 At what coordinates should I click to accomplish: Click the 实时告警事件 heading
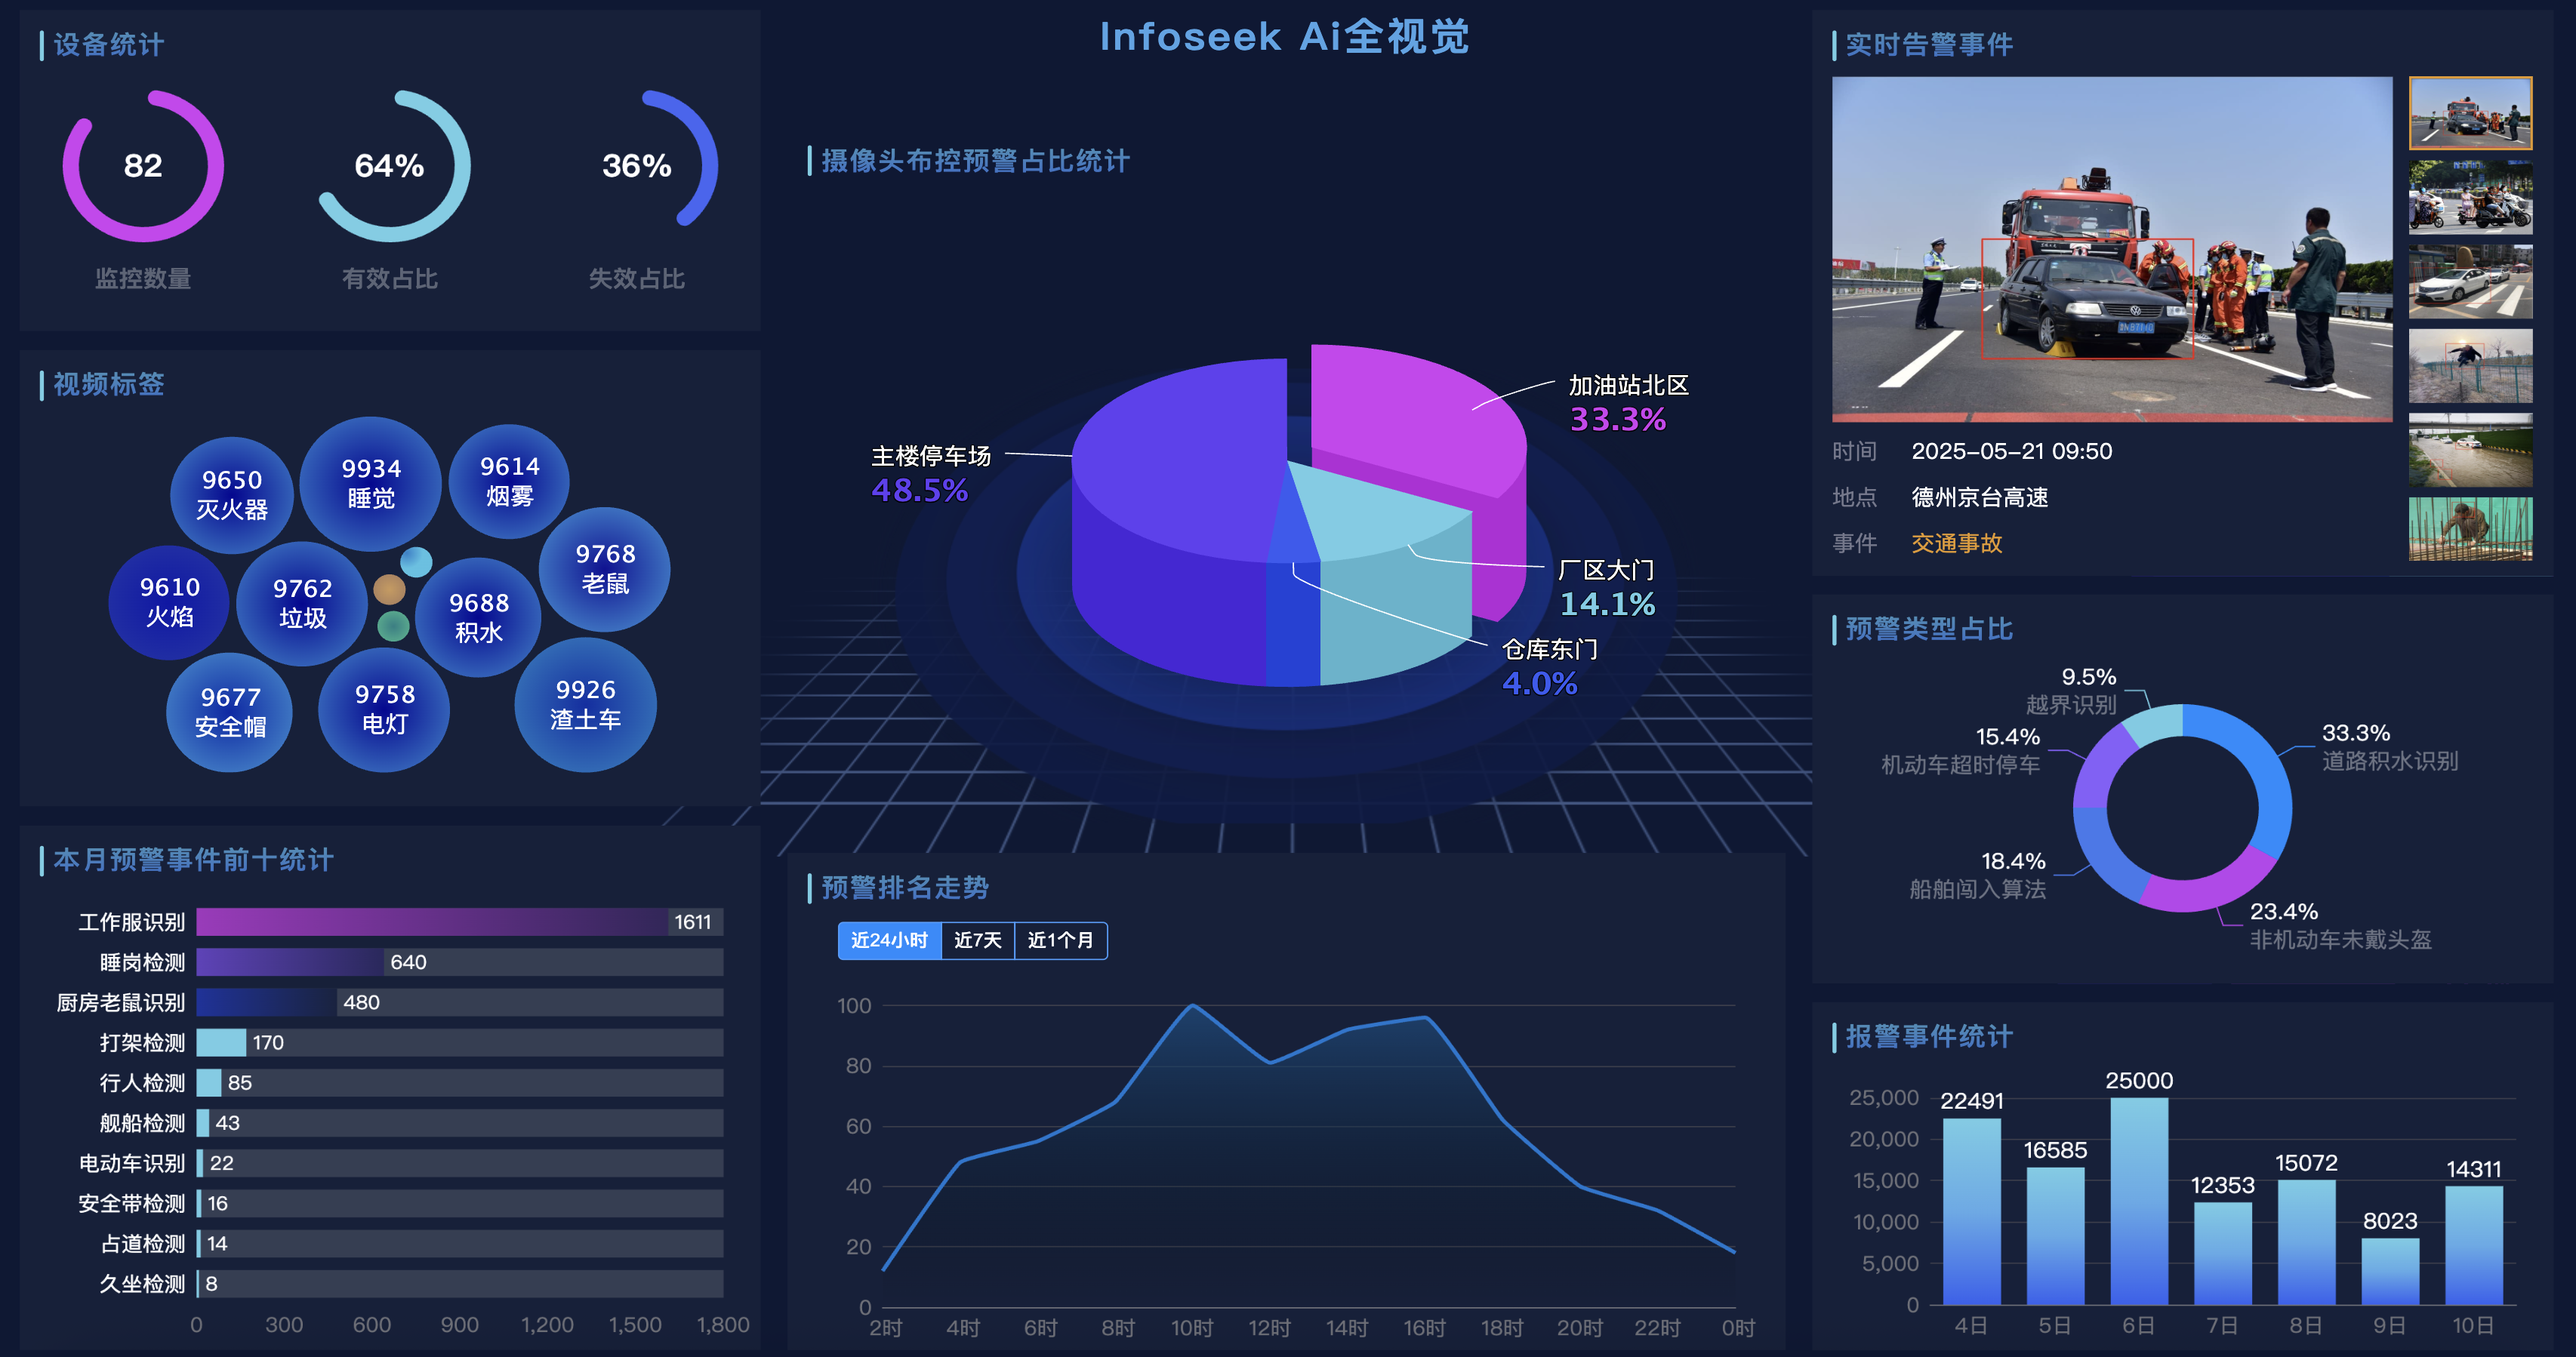(x=1929, y=45)
